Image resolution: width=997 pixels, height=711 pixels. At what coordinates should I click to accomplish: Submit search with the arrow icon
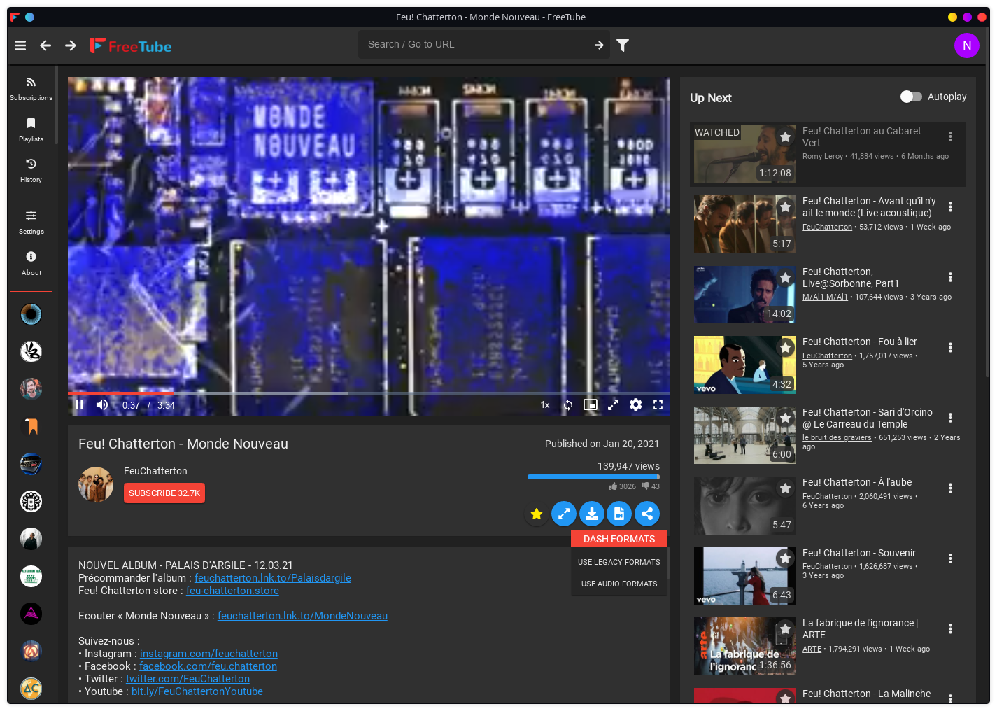pyautogui.click(x=599, y=45)
